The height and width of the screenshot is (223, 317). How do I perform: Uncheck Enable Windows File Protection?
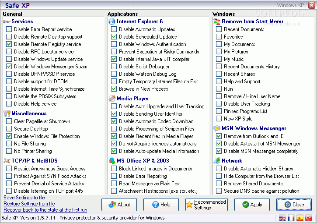(x=9, y=136)
